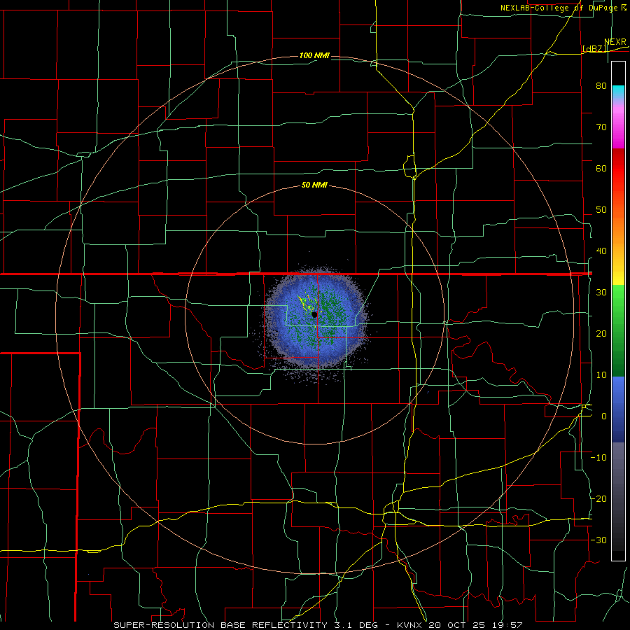The height and width of the screenshot is (630, 630).
Task: Click the 20 dBZ scale value
Action: click(601, 334)
